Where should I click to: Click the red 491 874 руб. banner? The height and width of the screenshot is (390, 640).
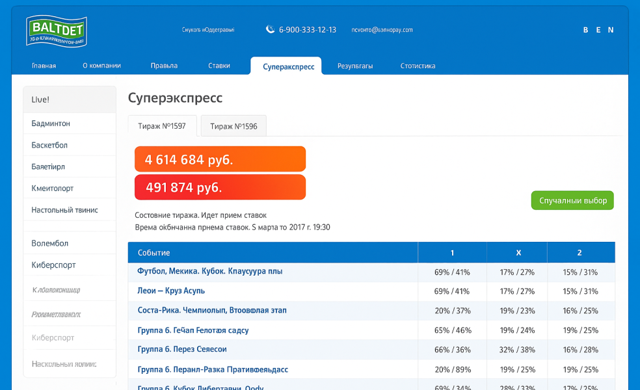pos(220,187)
